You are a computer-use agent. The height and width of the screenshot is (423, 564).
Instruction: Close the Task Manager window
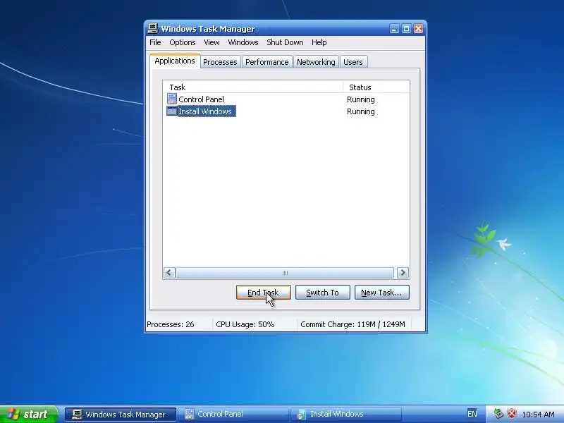418,29
